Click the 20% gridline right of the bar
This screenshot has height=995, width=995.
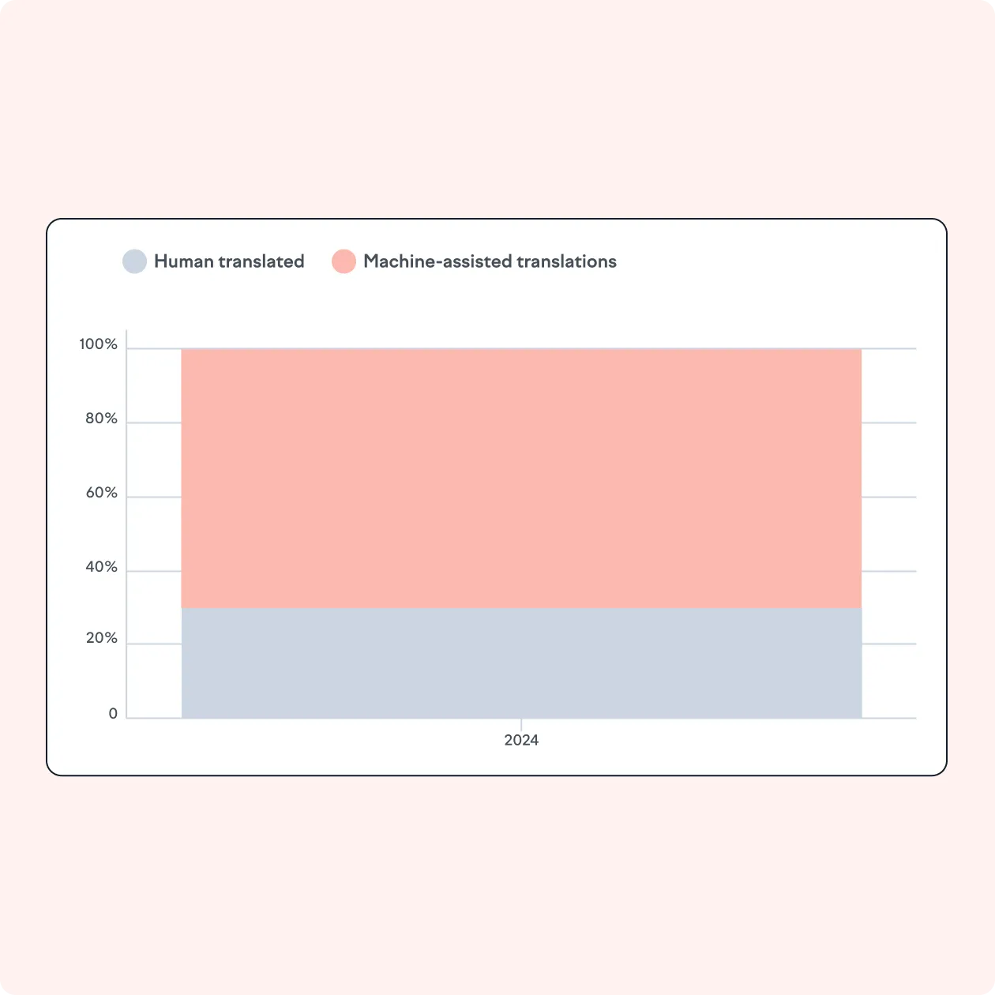click(888, 644)
